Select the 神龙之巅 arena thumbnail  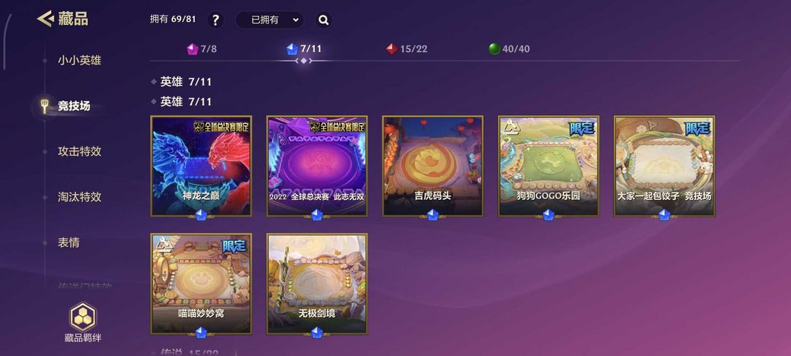click(201, 166)
